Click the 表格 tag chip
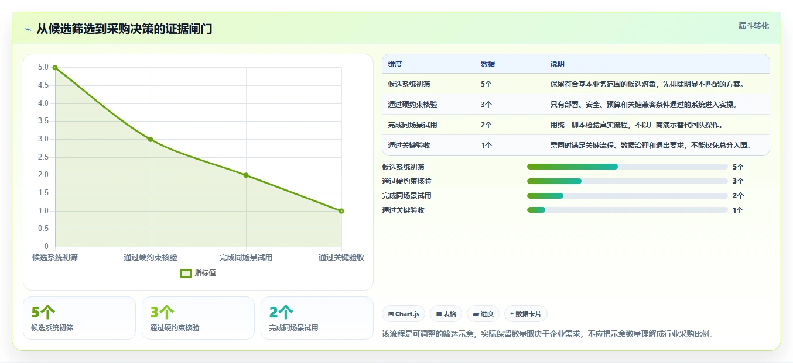The image size is (793, 363). tap(446, 314)
